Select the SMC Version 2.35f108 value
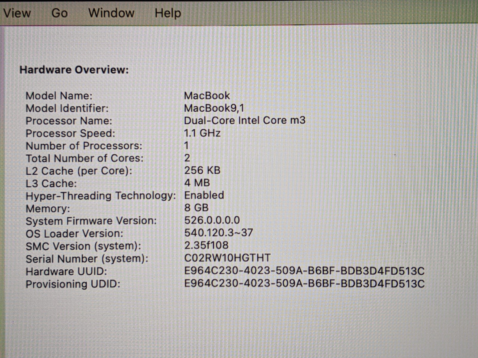This screenshot has height=358, width=478. [x=206, y=245]
